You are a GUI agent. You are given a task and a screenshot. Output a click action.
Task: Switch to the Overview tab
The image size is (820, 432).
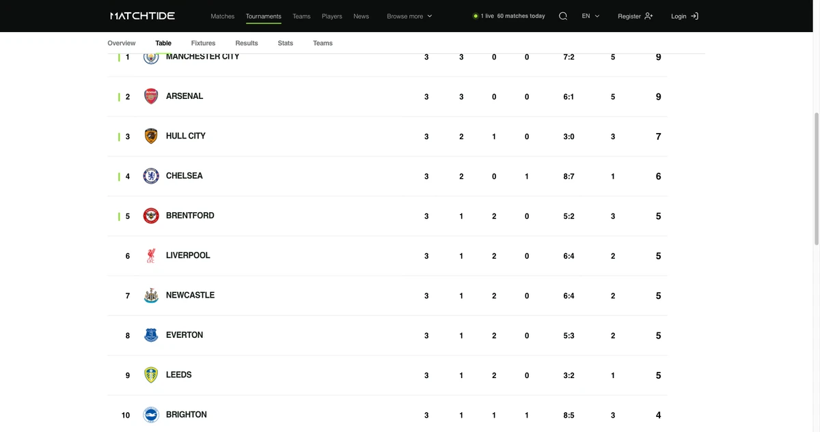(122, 43)
